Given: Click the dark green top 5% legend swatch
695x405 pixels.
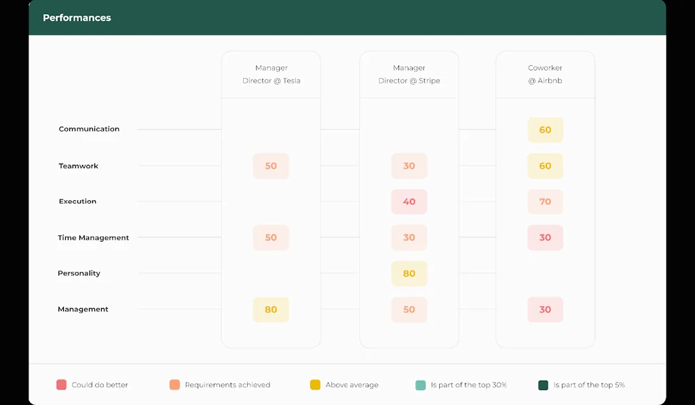Looking at the screenshot, I should point(543,385).
